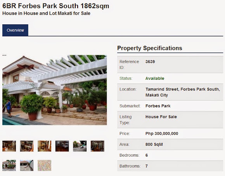This screenshot has height=176, width=225.
Task: Open the street map thumbnail
Action: point(45,166)
